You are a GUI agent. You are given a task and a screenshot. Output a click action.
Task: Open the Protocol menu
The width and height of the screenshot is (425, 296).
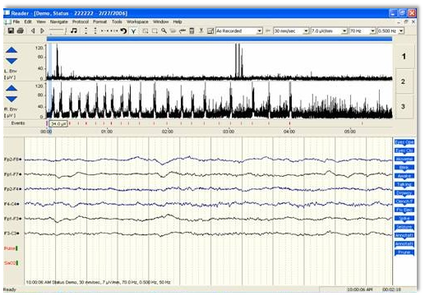coord(81,21)
